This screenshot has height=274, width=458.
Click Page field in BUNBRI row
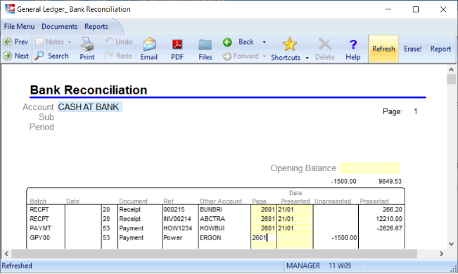263,209
